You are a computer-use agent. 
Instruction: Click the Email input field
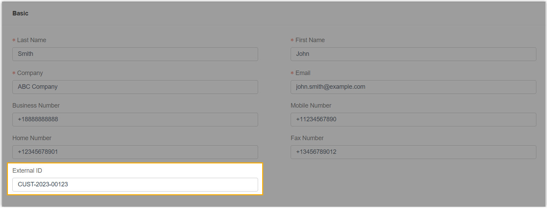click(x=413, y=87)
